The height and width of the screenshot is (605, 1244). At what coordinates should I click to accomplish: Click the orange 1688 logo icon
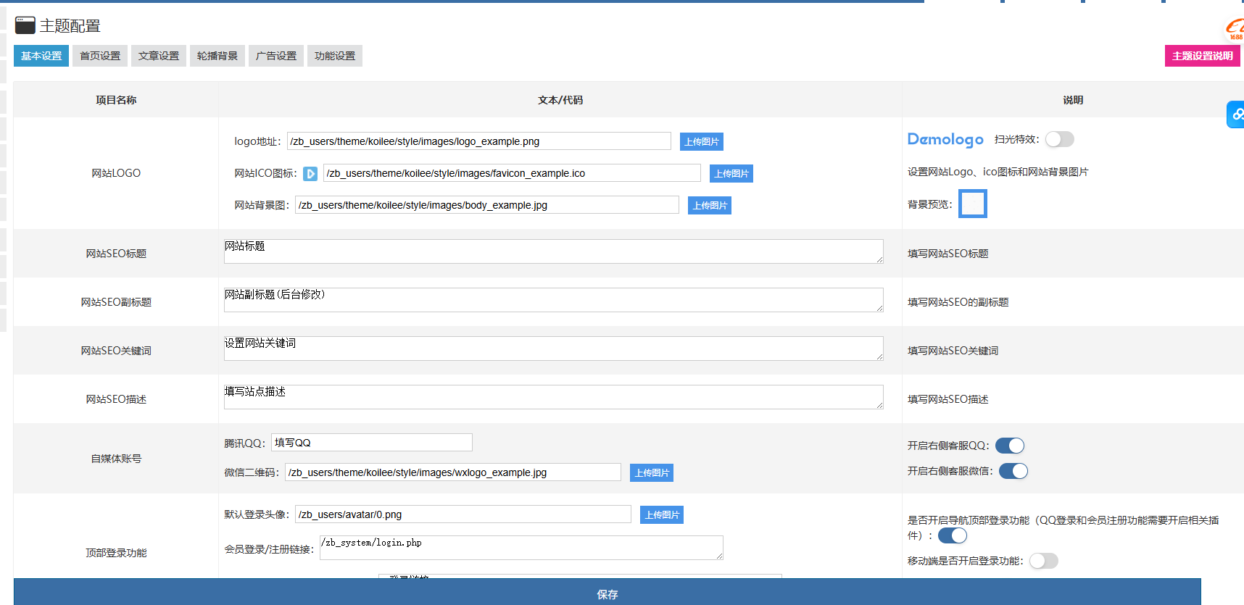click(x=1234, y=29)
